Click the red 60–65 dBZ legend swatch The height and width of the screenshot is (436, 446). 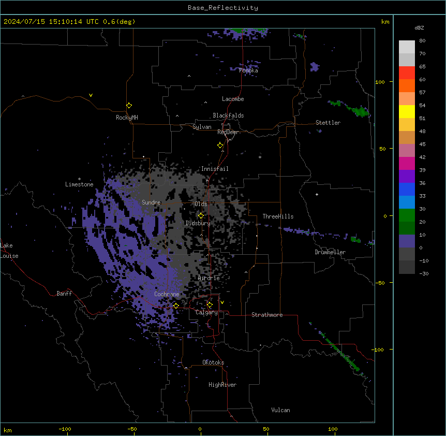click(x=407, y=73)
